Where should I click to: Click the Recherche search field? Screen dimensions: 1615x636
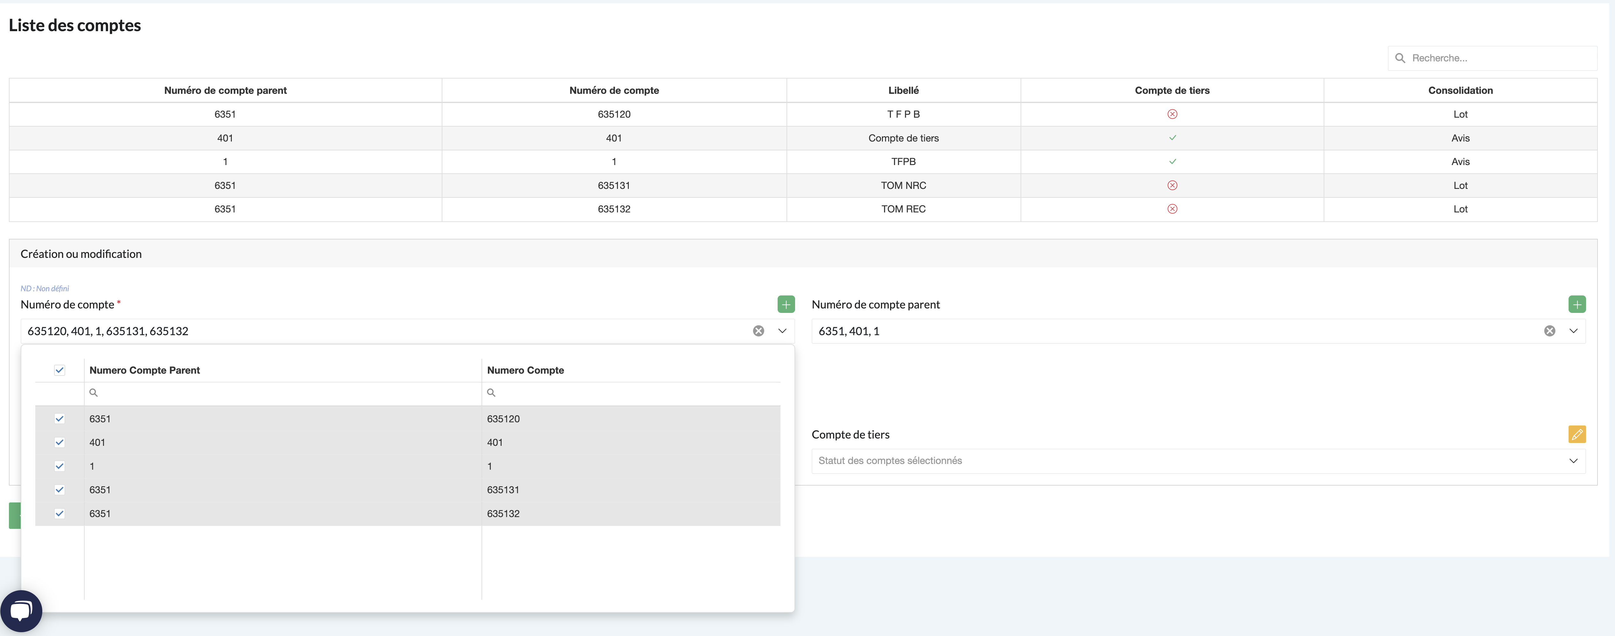point(1498,58)
